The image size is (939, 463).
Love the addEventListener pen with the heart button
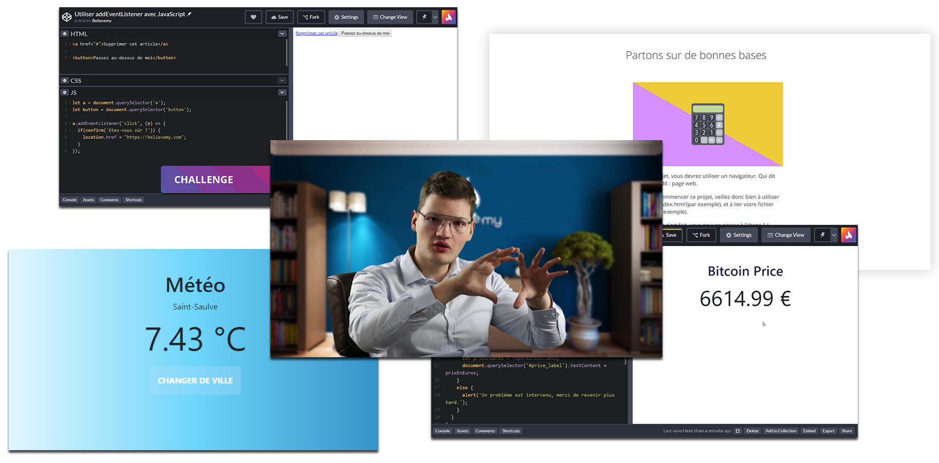click(253, 17)
